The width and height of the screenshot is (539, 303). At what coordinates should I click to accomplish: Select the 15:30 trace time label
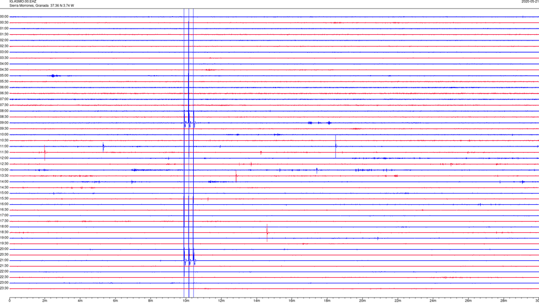[x=4, y=198]
